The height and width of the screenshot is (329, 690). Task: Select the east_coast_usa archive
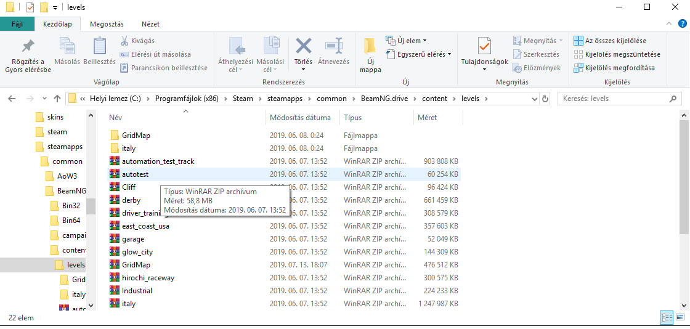284,226
